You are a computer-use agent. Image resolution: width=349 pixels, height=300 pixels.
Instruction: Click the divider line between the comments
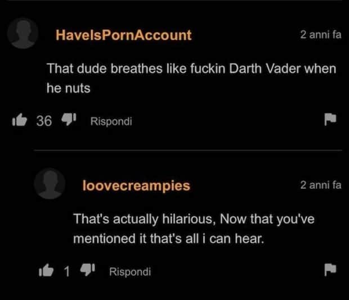click(x=188, y=151)
